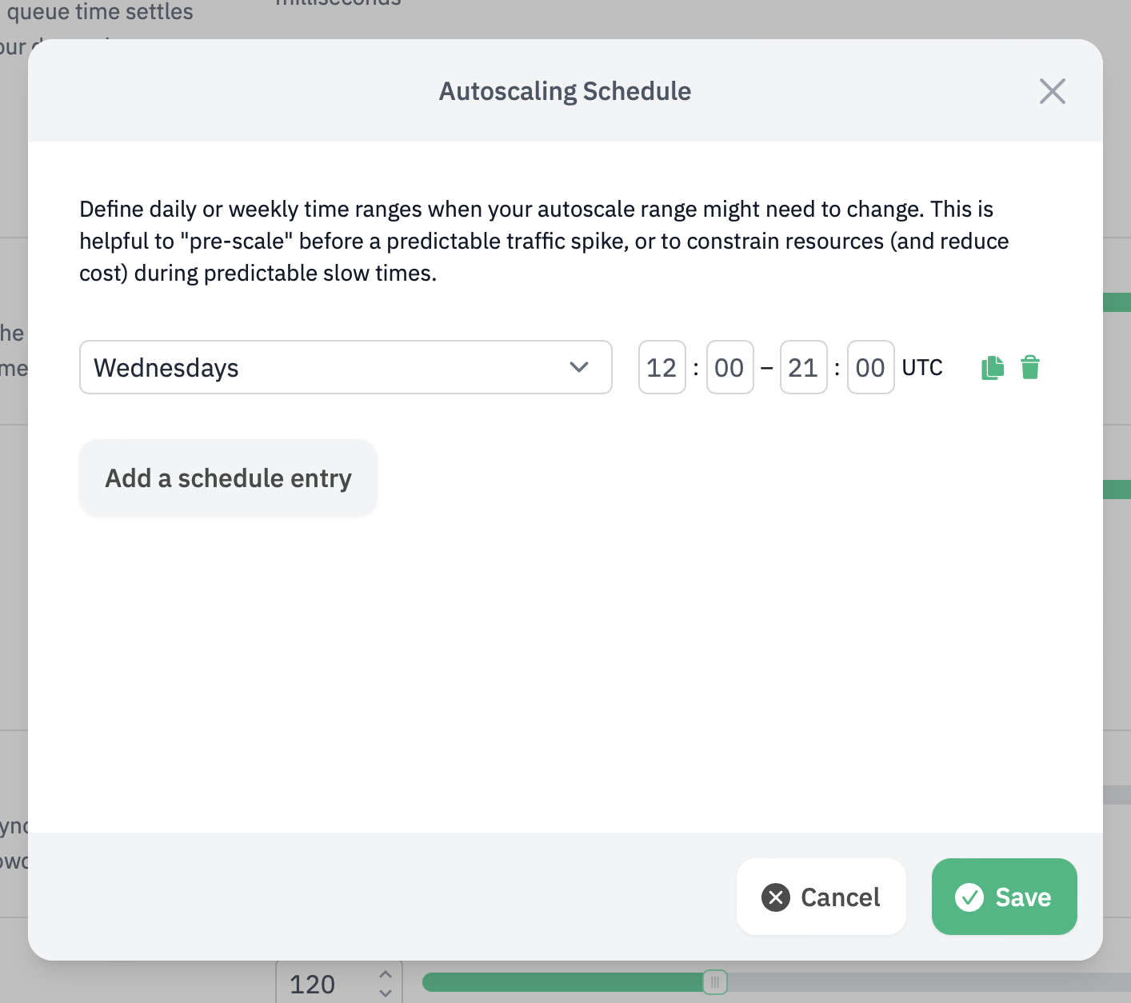Screen dimensions: 1131x1003
Task: Open the Wednesdays day dropdown
Action: (x=346, y=368)
